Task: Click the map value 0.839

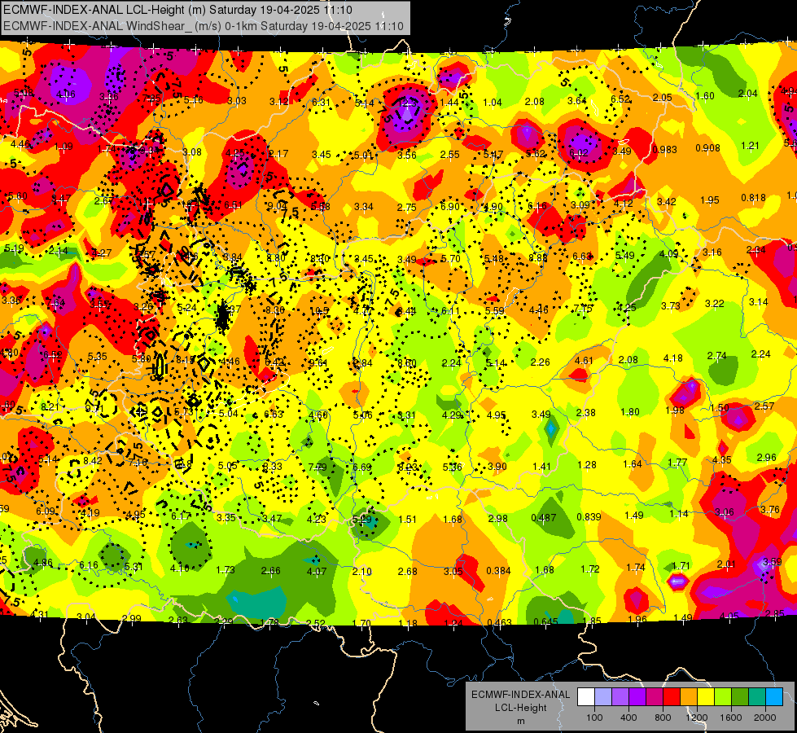Action: 589,517
